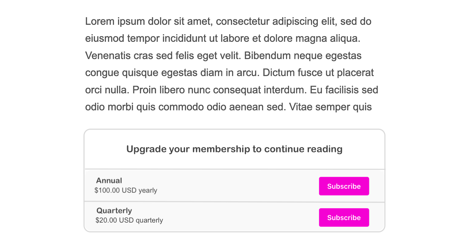This screenshot has width=460, height=244.
Task: Click the $100.00 USD yearly price text
Action: pyautogui.click(x=125, y=190)
